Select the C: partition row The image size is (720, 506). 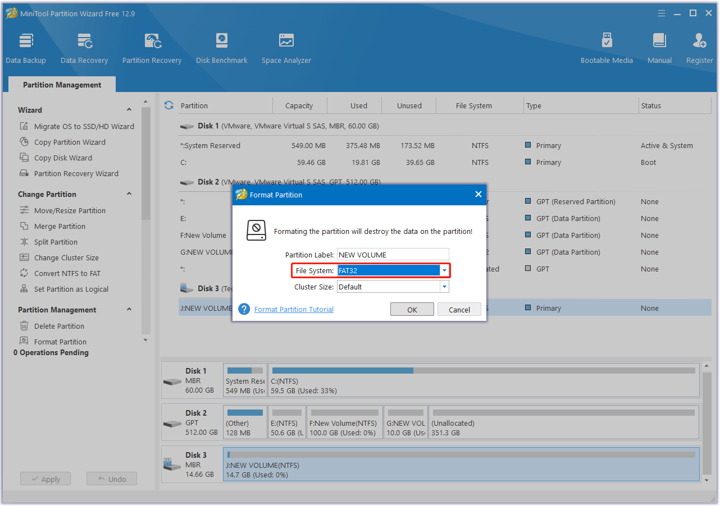pyautogui.click(x=445, y=162)
